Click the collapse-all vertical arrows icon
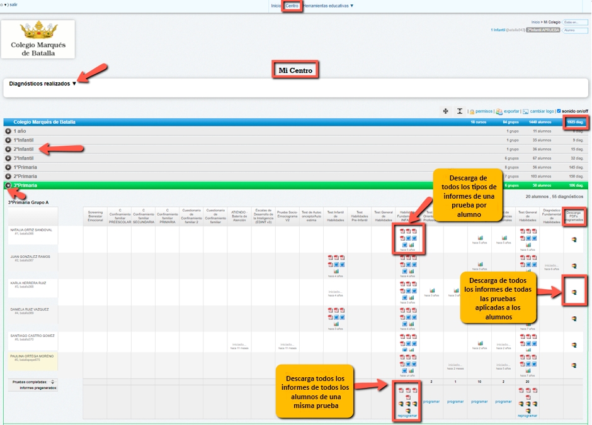This screenshot has height=425, width=592. 460,111
